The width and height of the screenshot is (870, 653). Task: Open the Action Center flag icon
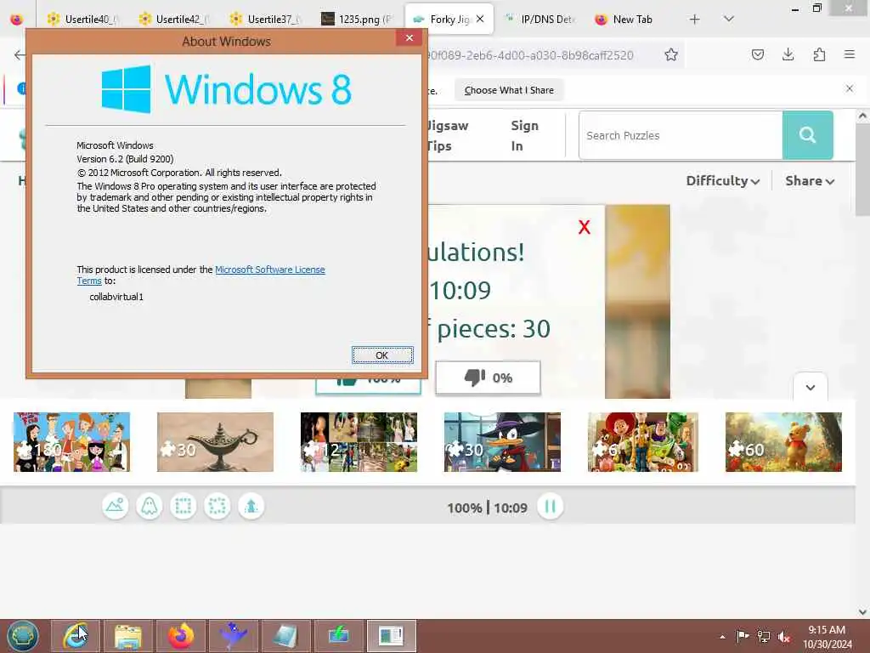(x=743, y=636)
